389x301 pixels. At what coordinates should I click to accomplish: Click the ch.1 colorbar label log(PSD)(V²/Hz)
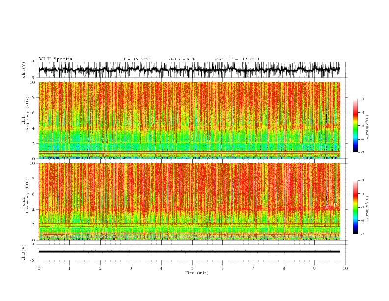pos(367,128)
